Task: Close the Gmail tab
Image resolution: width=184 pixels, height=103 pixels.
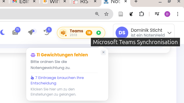Action: [34, 1]
